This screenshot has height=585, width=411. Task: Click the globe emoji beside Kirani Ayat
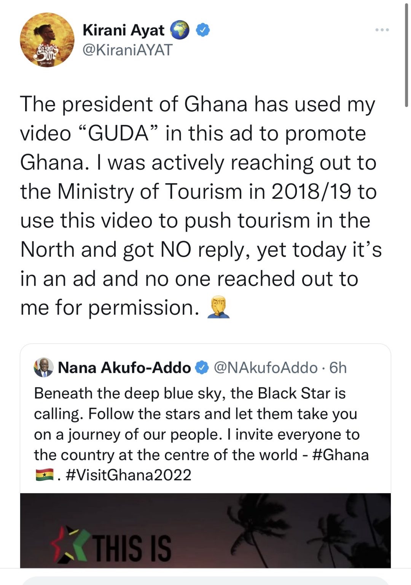click(x=179, y=30)
